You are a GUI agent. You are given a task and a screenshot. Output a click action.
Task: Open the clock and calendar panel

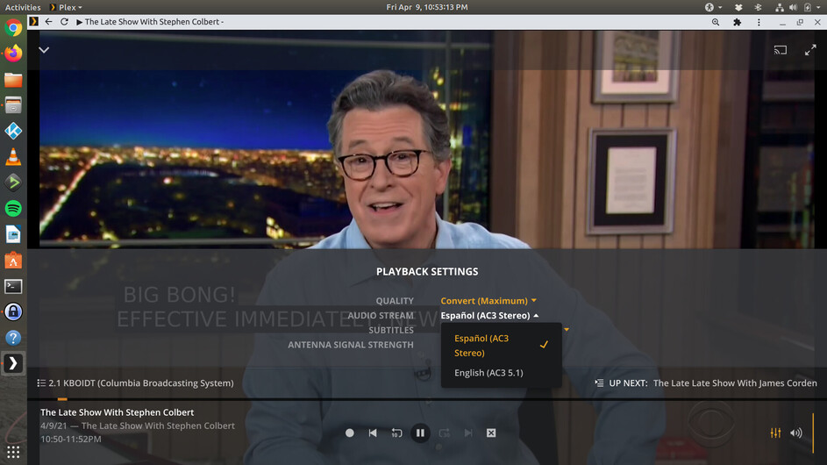coord(427,7)
